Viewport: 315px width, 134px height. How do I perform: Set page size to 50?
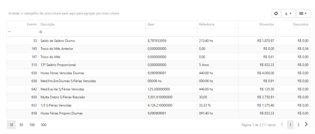click(x=21, y=125)
